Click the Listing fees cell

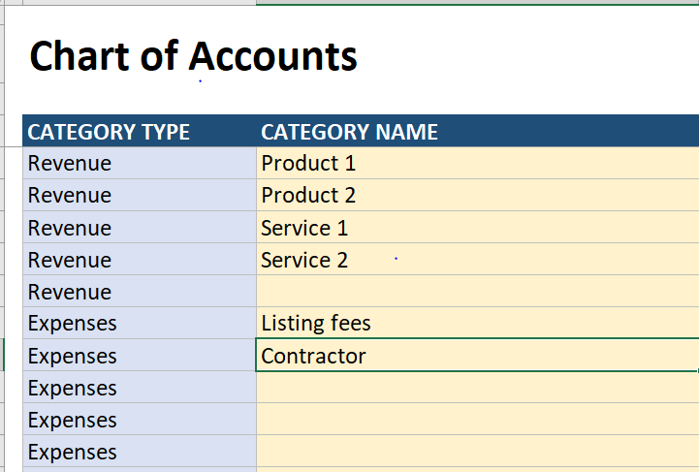477,323
